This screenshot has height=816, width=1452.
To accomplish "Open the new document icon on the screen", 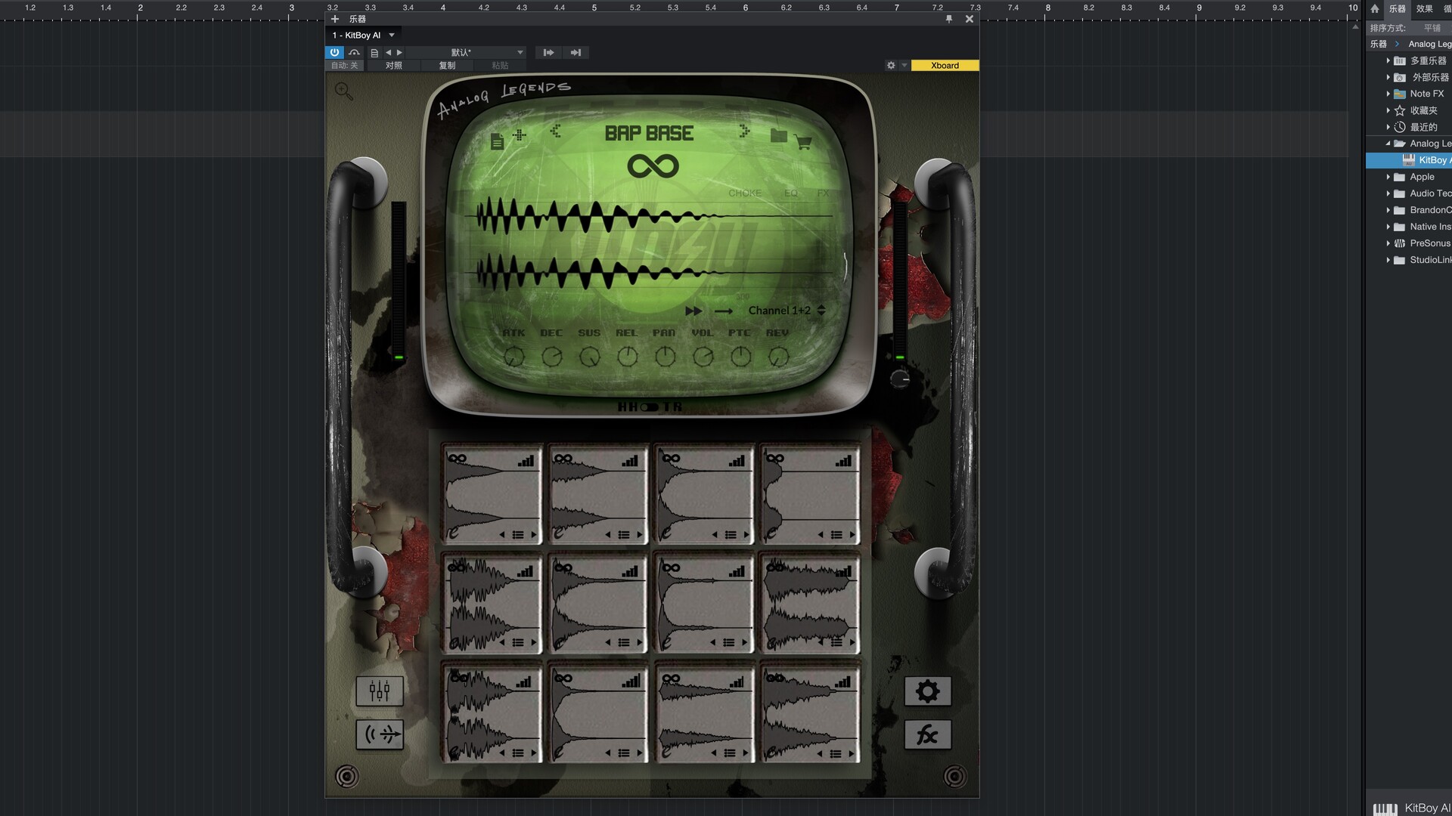I will click(497, 141).
